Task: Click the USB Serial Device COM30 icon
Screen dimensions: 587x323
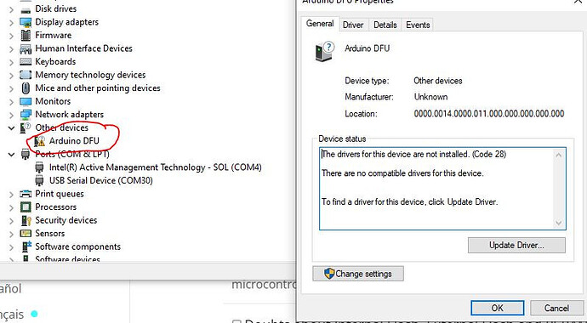Action: point(39,180)
